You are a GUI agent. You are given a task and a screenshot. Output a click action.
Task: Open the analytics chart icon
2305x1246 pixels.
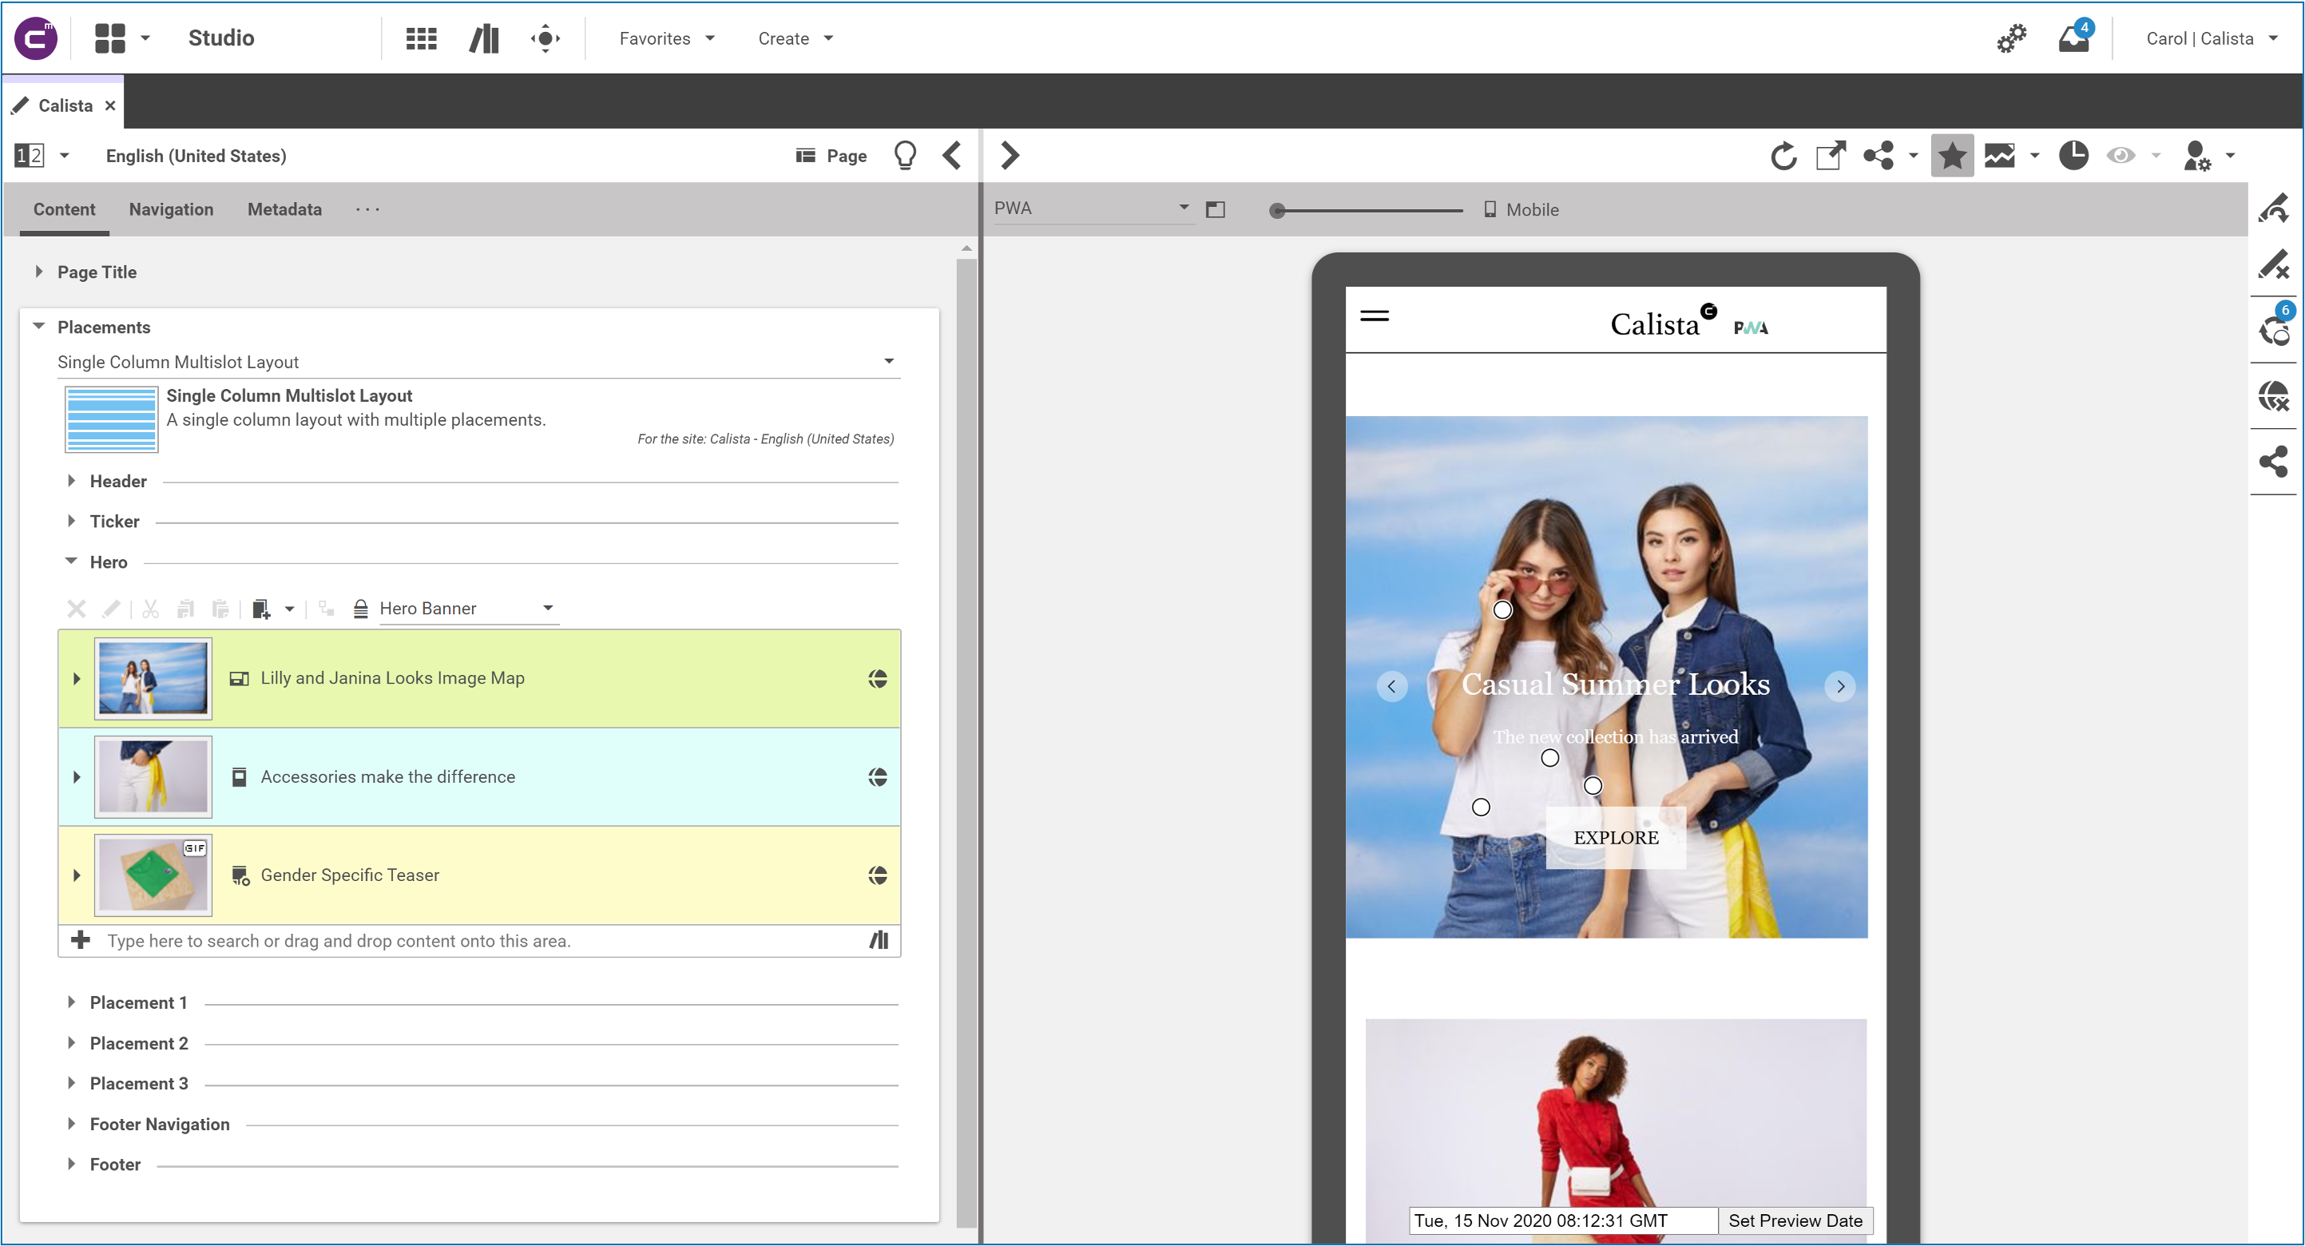tap(2000, 156)
